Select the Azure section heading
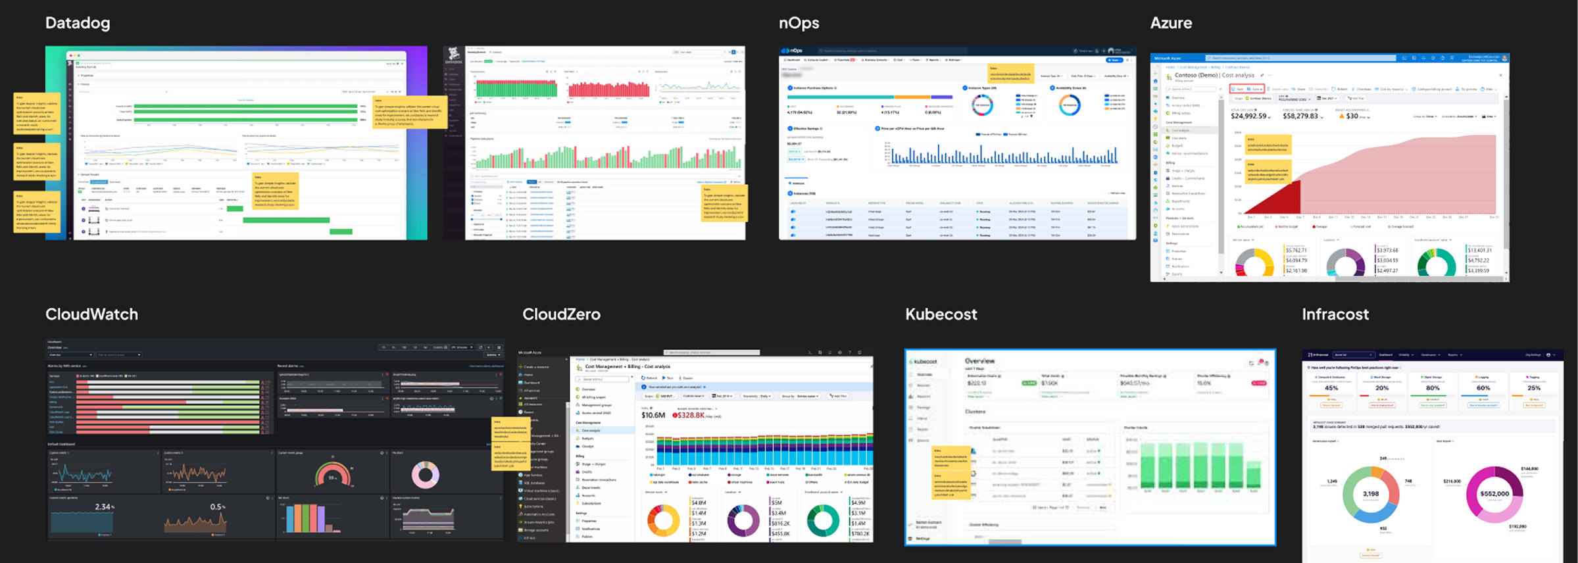 point(1171,23)
